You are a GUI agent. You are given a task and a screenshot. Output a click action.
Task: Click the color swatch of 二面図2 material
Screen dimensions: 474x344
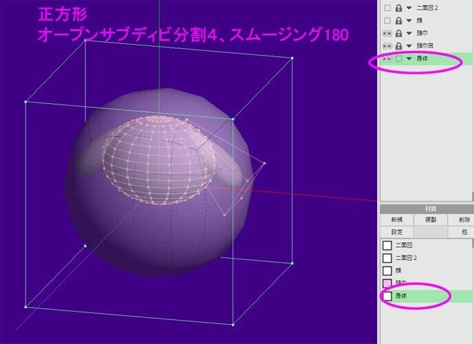pos(387,258)
